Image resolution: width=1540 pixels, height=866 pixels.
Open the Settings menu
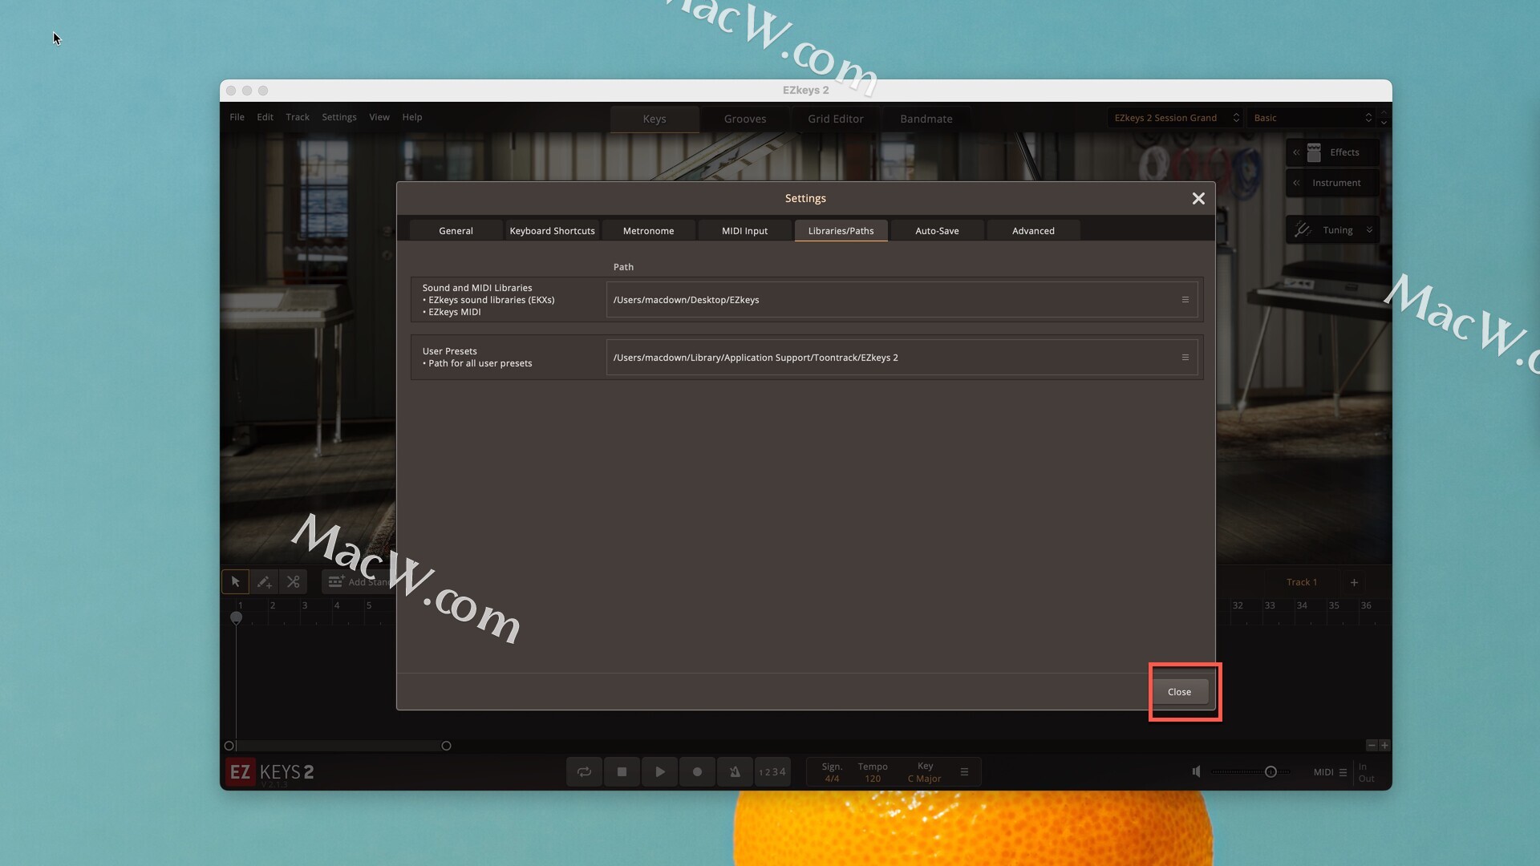point(338,117)
